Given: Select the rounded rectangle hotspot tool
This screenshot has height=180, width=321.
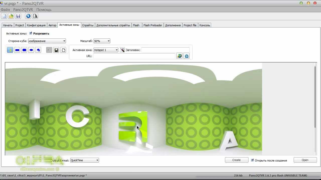Looking at the screenshot, I should (24, 50).
